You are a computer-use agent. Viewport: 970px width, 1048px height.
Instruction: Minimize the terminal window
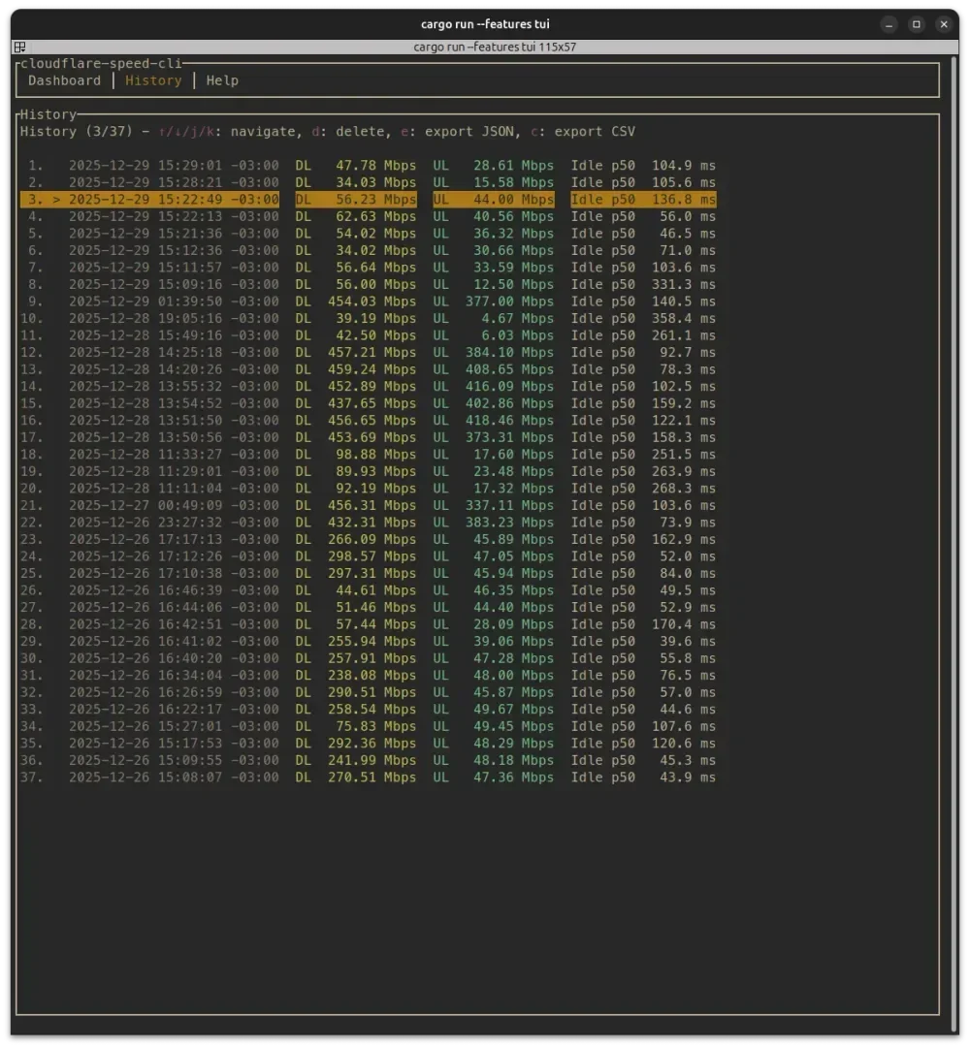tap(889, 25)
